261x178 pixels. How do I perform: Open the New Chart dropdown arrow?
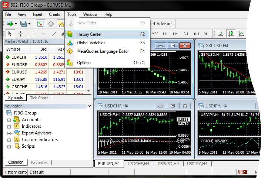[15, 24]
